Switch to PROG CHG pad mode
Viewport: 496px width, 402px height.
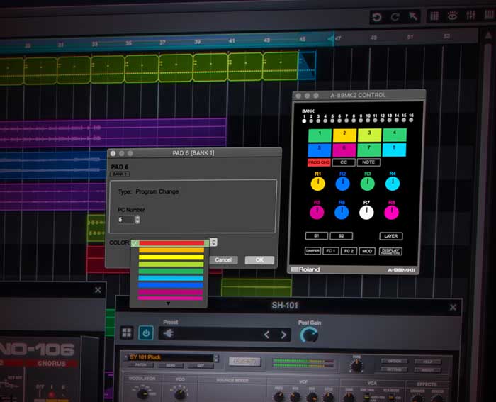coord(319,162)
